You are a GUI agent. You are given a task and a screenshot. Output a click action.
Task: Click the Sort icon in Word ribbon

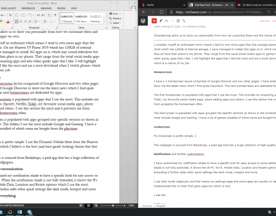pyautogui.click(x=49, y=15)
